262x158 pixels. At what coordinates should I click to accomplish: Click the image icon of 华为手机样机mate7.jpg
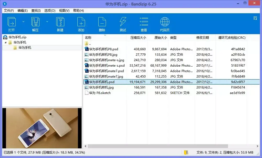(87, 77)
